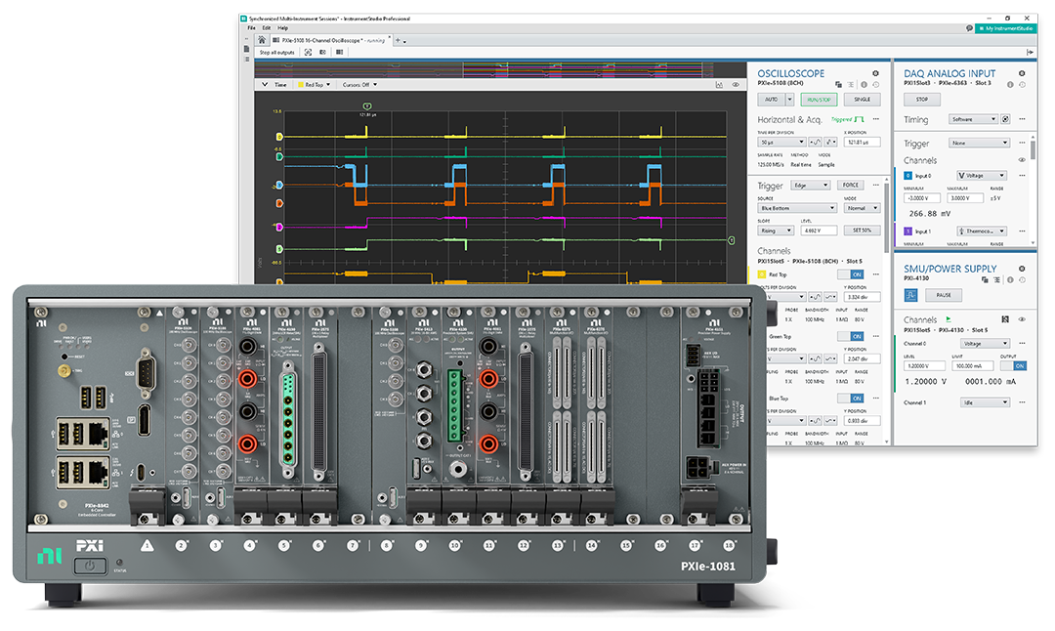Open Horizontal & Acq. more options ellipsis

pos(876,119)
